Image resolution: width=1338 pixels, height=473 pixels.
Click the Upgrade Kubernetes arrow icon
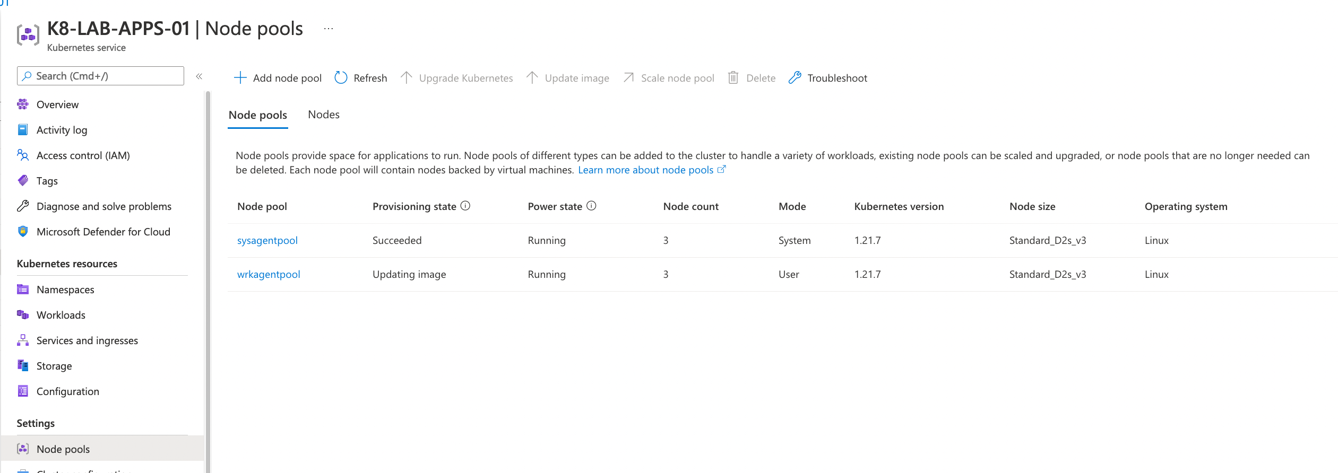point(406,78)
